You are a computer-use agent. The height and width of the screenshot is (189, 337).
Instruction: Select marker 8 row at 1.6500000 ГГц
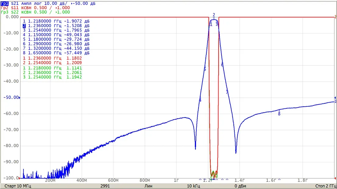pyautogui.click(x=56, y=53)
